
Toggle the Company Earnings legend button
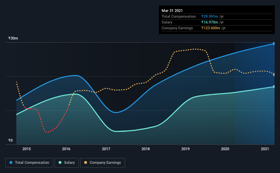click(103, 163)
